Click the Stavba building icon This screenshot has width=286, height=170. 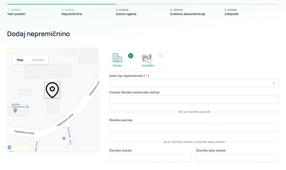[x=117, y=58]
